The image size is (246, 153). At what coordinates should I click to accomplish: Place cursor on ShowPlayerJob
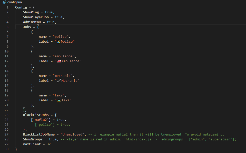coord(36,17)
